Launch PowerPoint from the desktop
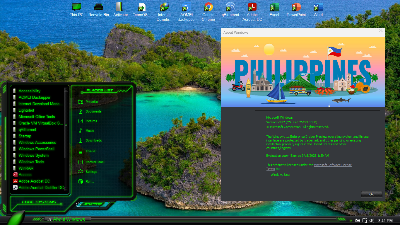The height and width of the screenshot is (225, 400). (296, 10)
